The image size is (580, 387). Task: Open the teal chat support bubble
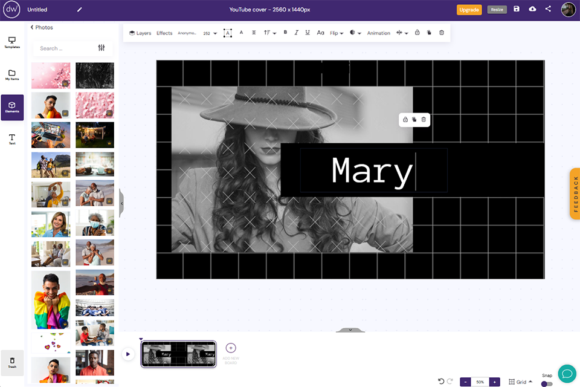(x=567, y=374)
